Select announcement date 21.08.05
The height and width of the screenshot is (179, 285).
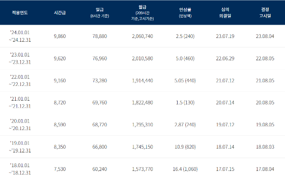[265, 81]
